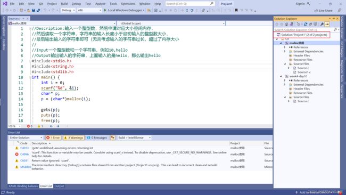
Task: Click the search magnifier icon in the title bar
Action: pos(212,4)
